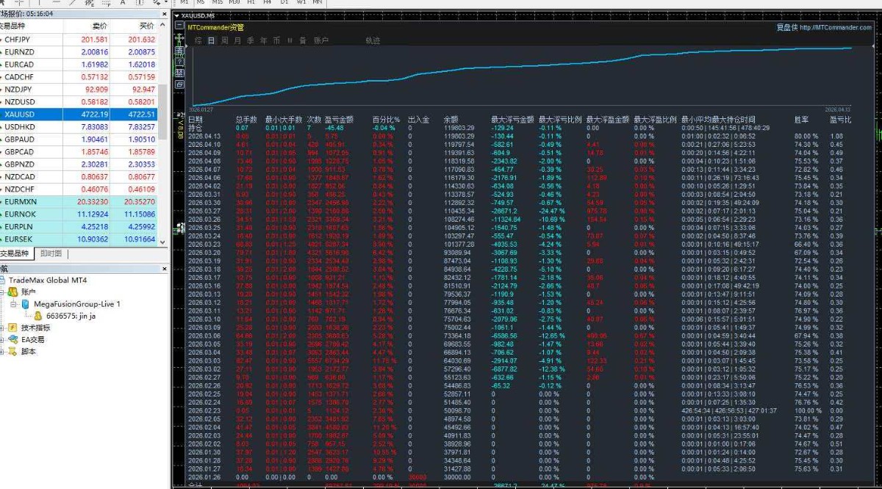Click the text label tool icon
The width and height of the screenshot is (882, 489).
point(123,3)
